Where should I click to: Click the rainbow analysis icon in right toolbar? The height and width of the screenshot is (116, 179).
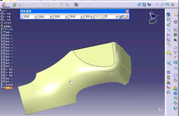coord(169,78)
